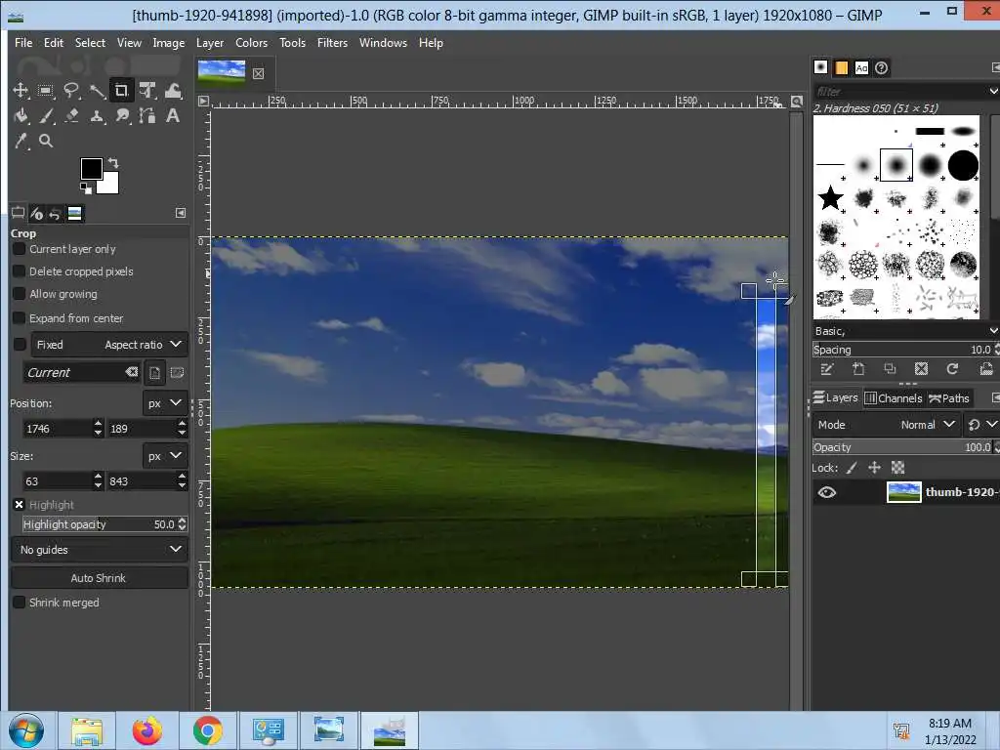Lock layer pixels with brush icon
This screenshot has height=750, width=1000.
tap(852, 468)
